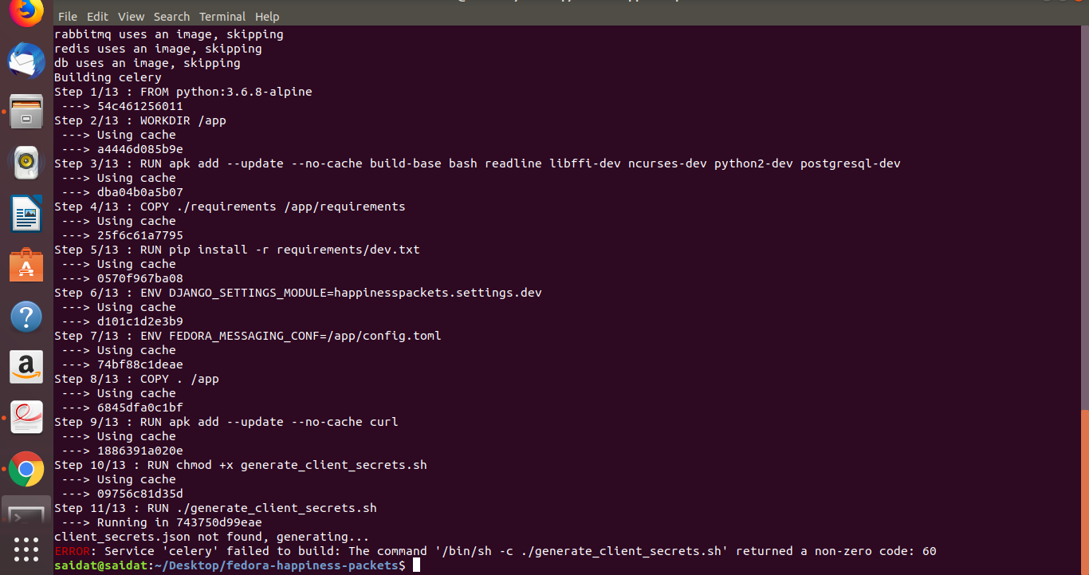Click the Amazon dock icon
The image size is (1089, 575).
pos(26,367)
